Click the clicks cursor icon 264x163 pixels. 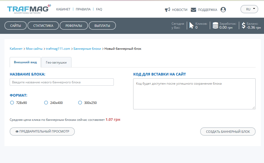(x=192, y=26)
